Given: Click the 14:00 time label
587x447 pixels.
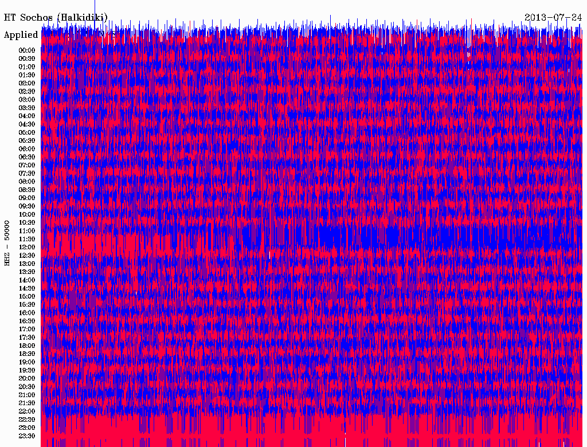Looking at the screenshot, I should tap(27, 280).
